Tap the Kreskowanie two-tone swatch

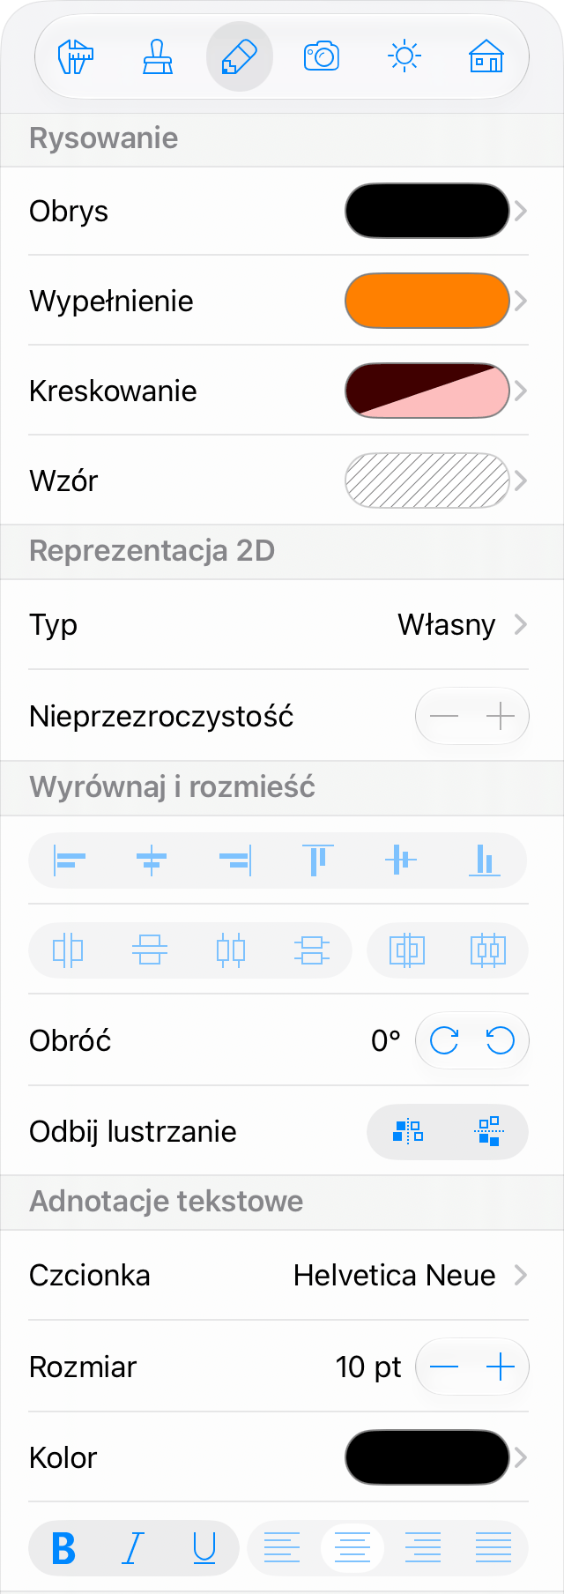tap(427, 391)
